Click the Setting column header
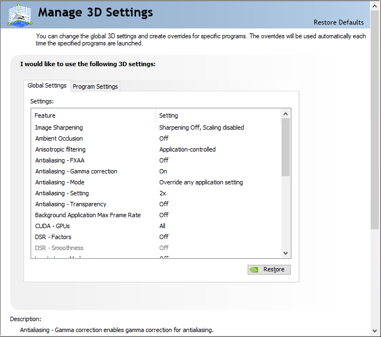The width and height of the screenshot is (381, 337). [218, 115]
